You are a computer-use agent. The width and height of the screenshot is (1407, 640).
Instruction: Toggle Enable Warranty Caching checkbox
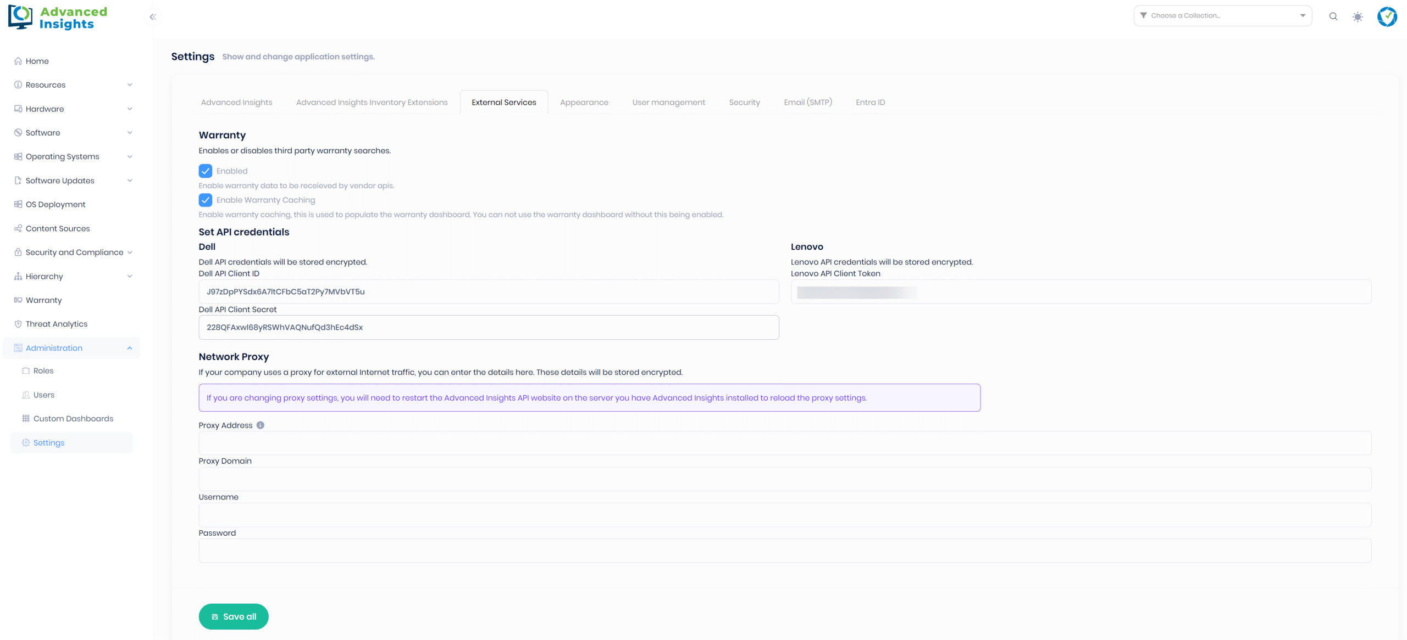[206, 200]
